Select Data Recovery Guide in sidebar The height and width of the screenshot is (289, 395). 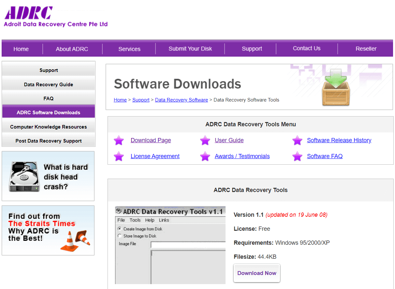tap(49, 84)
